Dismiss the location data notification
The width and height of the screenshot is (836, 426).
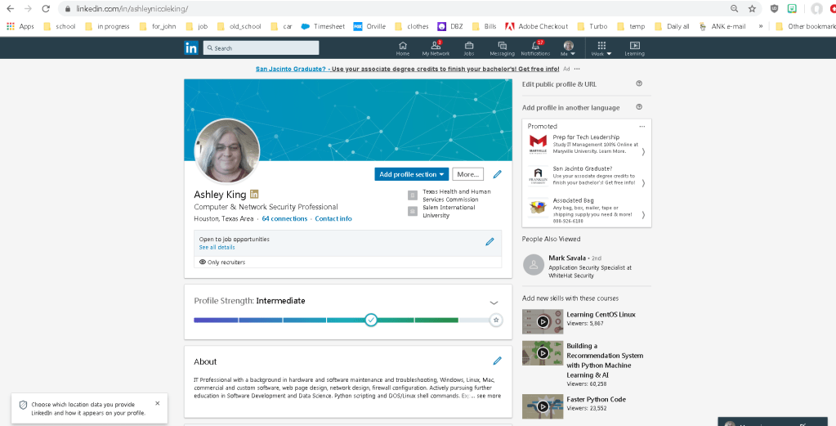[157, 403]
